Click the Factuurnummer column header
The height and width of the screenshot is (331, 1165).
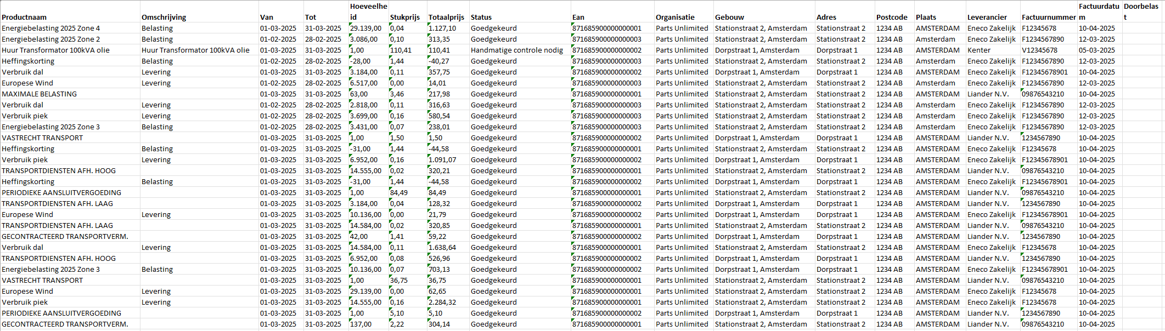[1049, 17]
